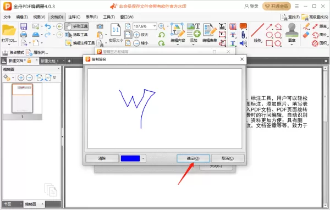This screenshot has width=330, height=210.
Task: Click Login (登录) in the title bar
Action: coord(251,6)
